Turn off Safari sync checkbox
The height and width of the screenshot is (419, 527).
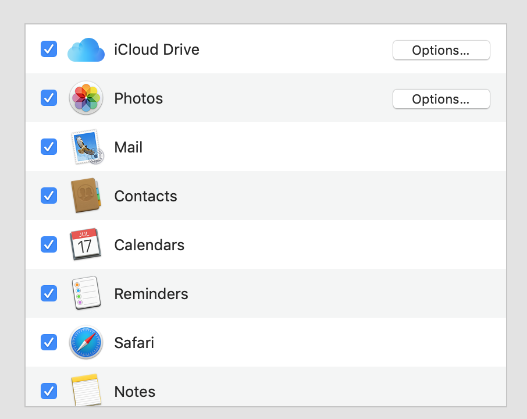pyautogui.click(x=49, y=342)
